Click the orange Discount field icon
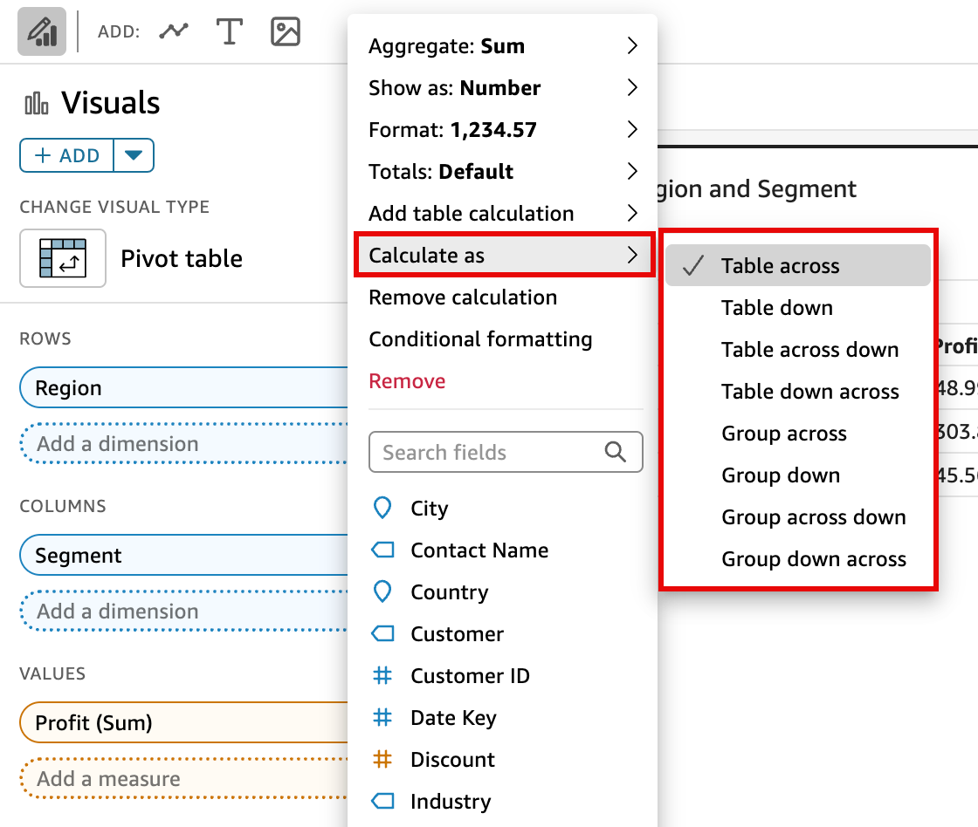The width and height of the screenshot is (978, 827). 382,759
